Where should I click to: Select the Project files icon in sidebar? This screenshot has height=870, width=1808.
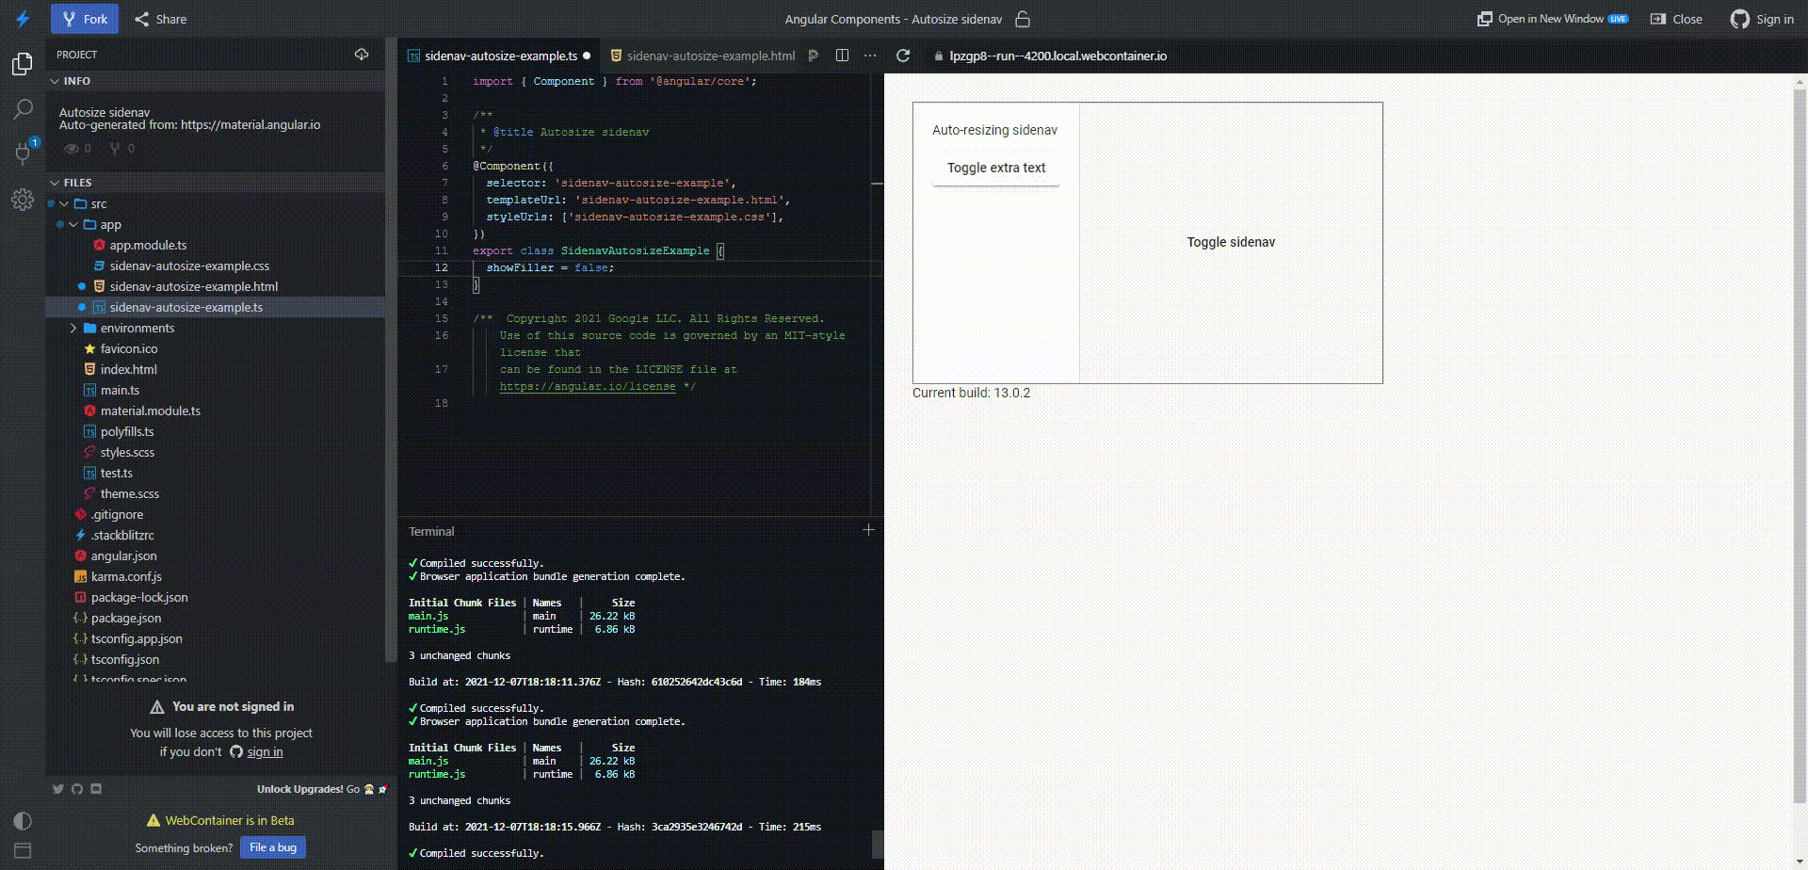click(23, 62)
